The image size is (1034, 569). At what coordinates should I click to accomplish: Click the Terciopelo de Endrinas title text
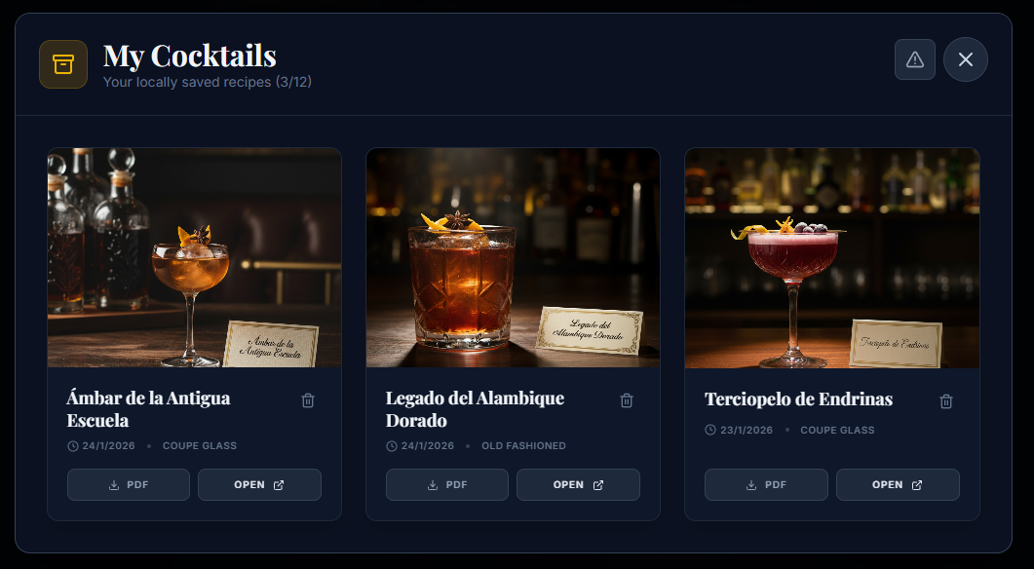coord(798,398)
